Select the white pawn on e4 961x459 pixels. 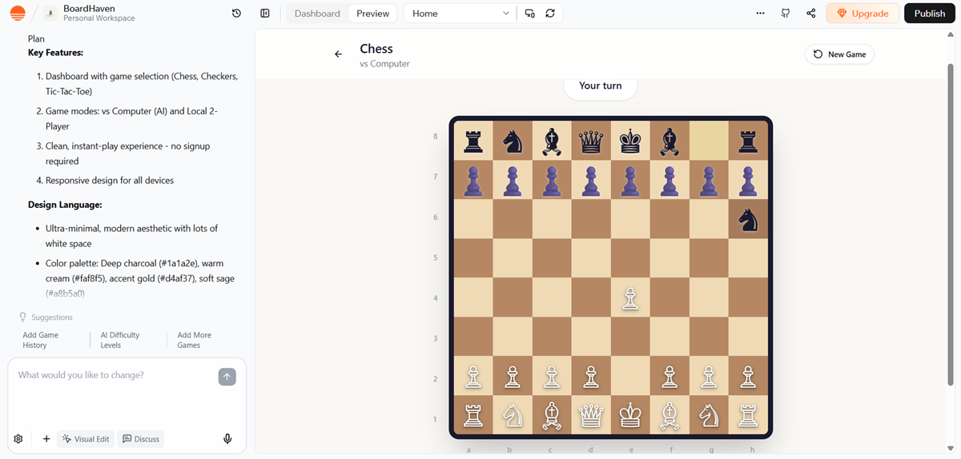pyautogui.click(x=630, y=299)
